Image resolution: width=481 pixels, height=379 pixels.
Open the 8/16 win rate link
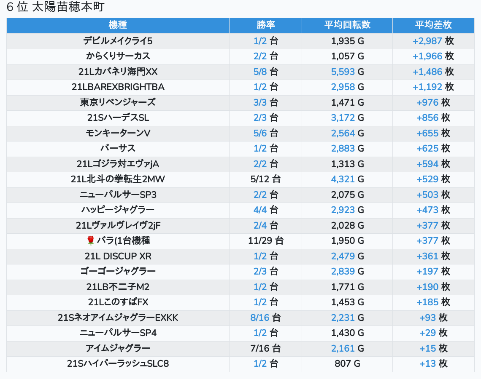259,318
